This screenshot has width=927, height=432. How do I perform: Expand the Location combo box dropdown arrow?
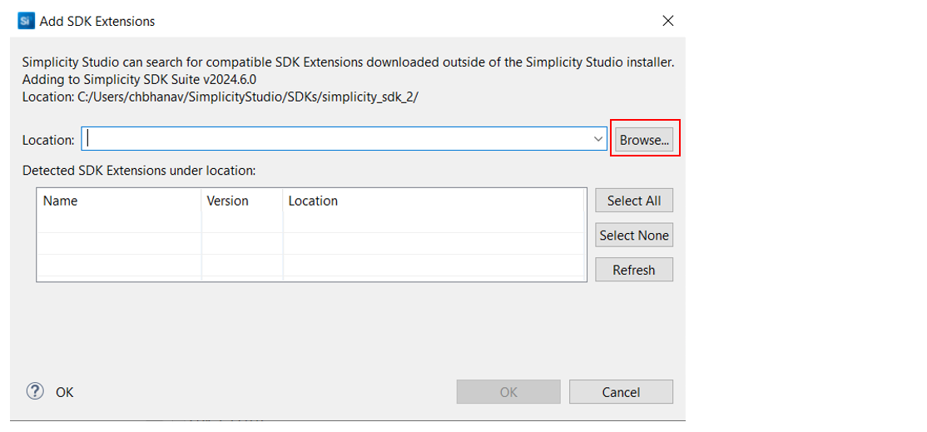point(598,140)
